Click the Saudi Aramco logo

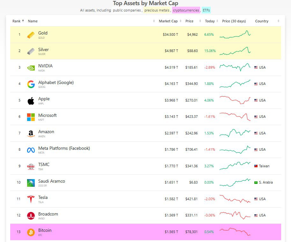[31, 183]
